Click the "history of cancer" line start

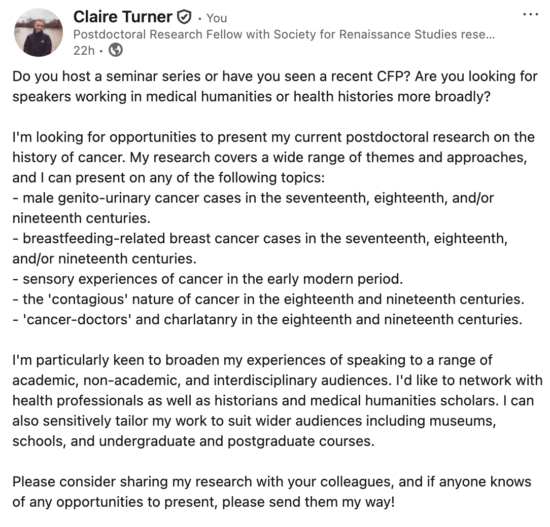pos(66,158)
